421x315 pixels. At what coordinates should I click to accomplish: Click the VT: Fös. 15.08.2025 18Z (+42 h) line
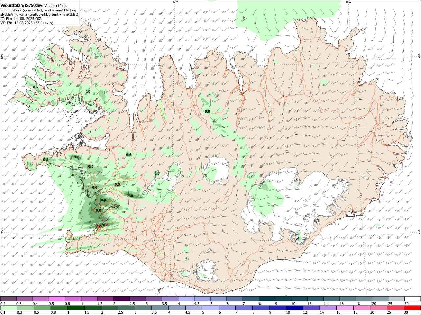tap(27, 23)
